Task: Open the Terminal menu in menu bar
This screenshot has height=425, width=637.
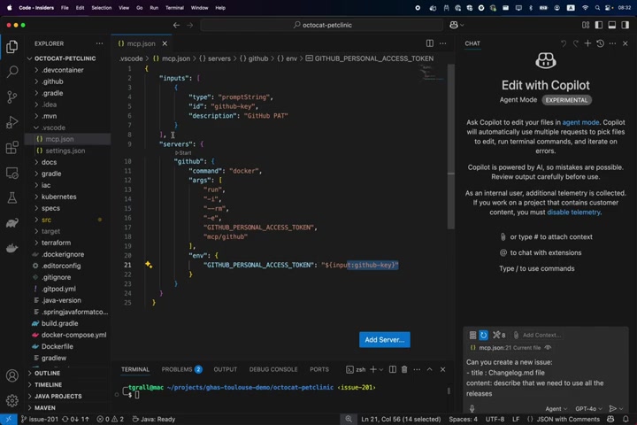Action: [x=174, y=8]
